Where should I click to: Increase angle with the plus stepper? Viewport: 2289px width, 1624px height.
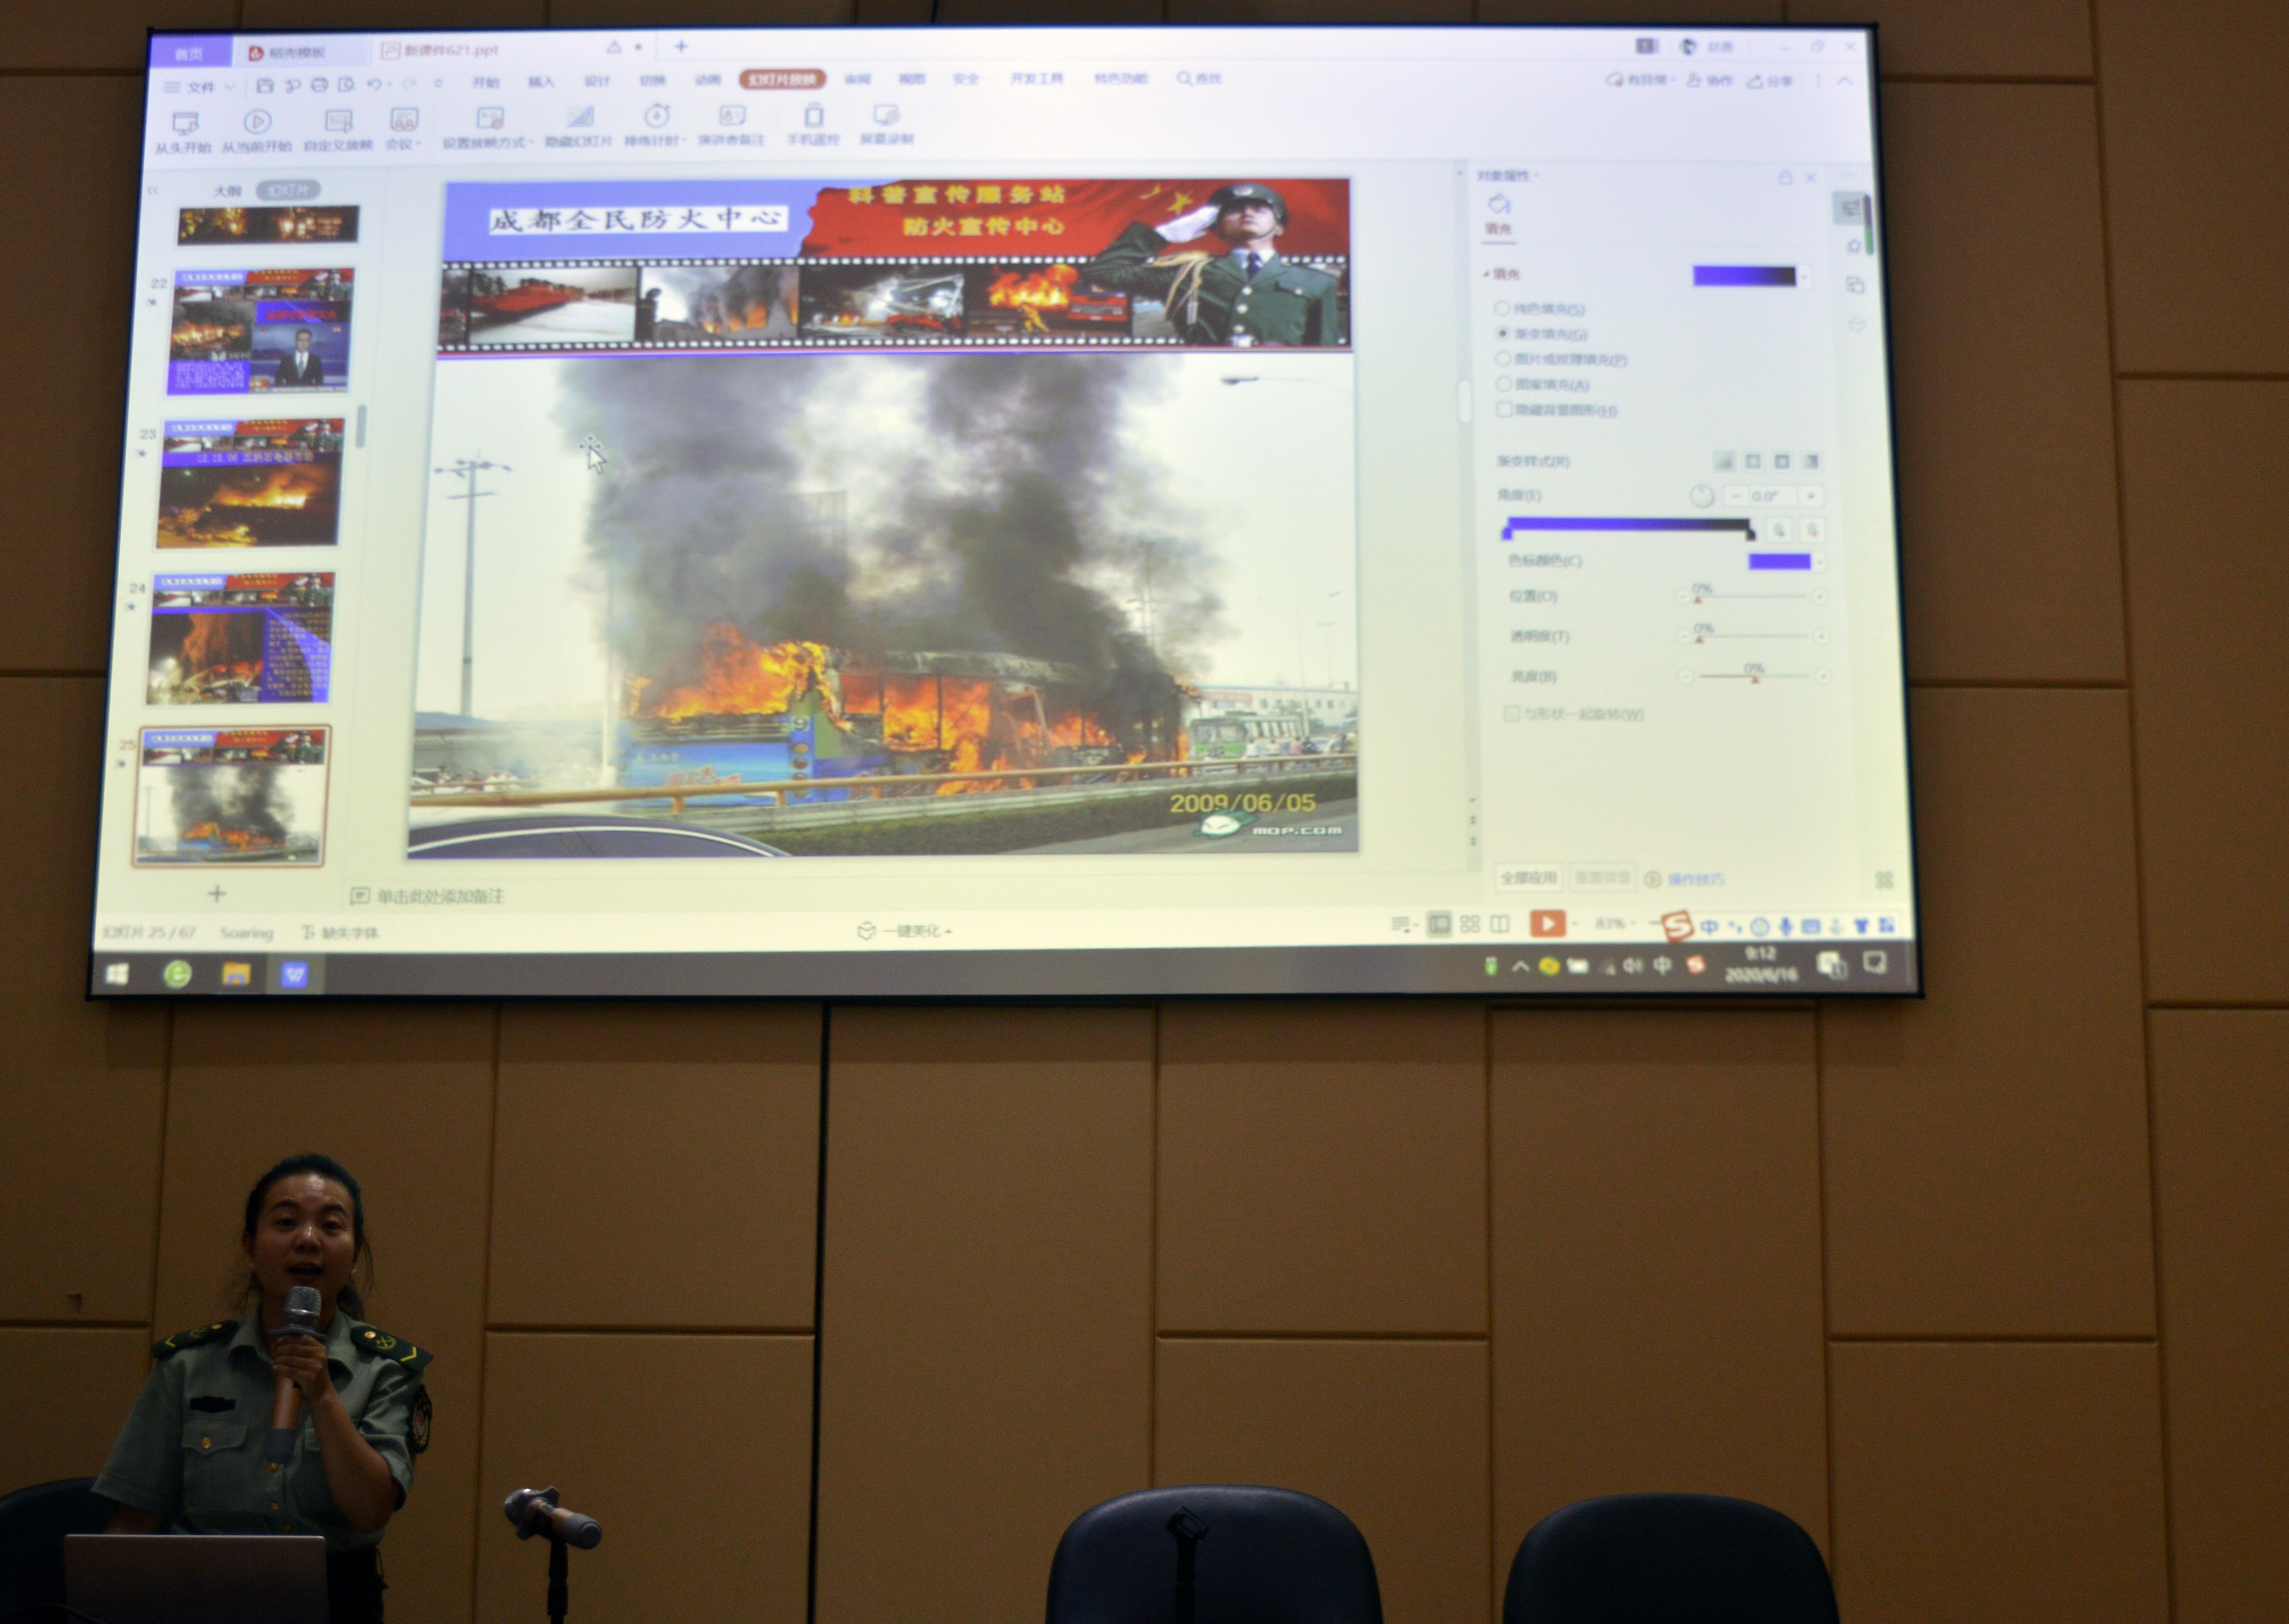click(1810, 496)
